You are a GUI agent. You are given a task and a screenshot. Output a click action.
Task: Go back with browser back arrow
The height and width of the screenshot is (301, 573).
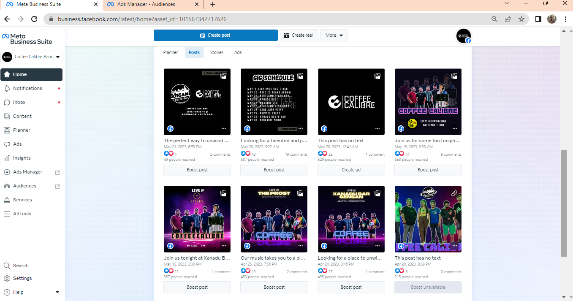click(7, 19)
